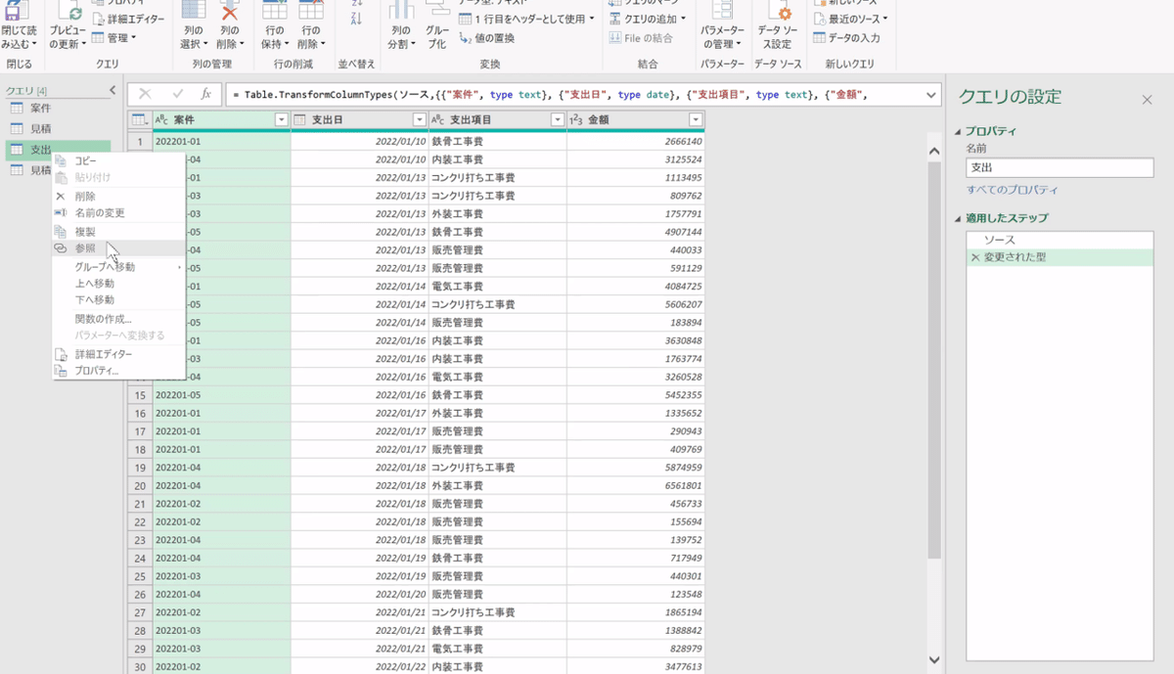Click date type icon of 支出日 column
Viewport: 1174px width, 674px height.
pyautogui.click(x=300, y=120)
